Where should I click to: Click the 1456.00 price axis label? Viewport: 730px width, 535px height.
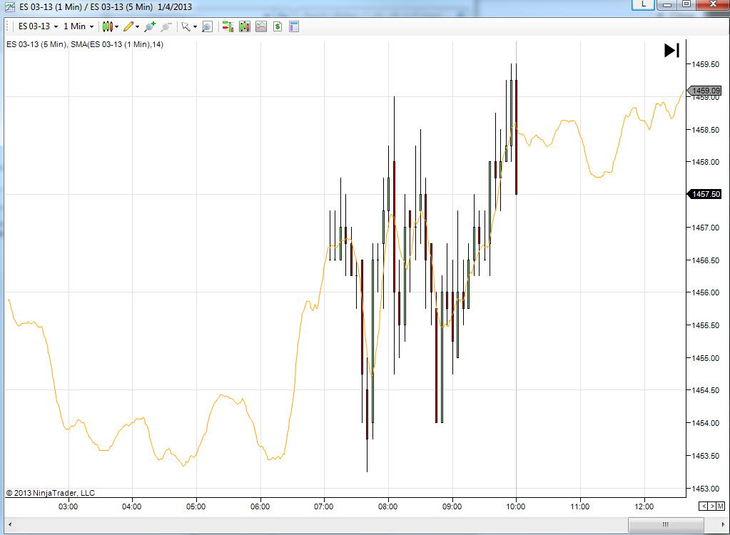(x=705, y=292)
